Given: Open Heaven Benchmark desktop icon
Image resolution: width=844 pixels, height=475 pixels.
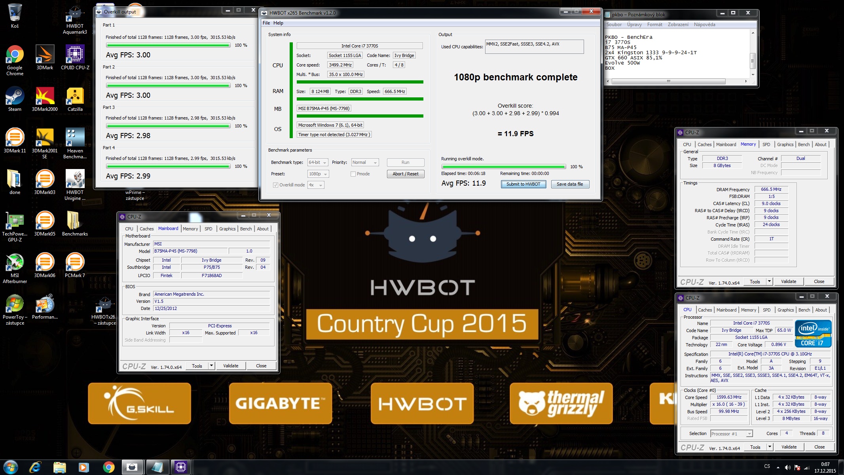Looking at the screenshot, I should 75,143.
